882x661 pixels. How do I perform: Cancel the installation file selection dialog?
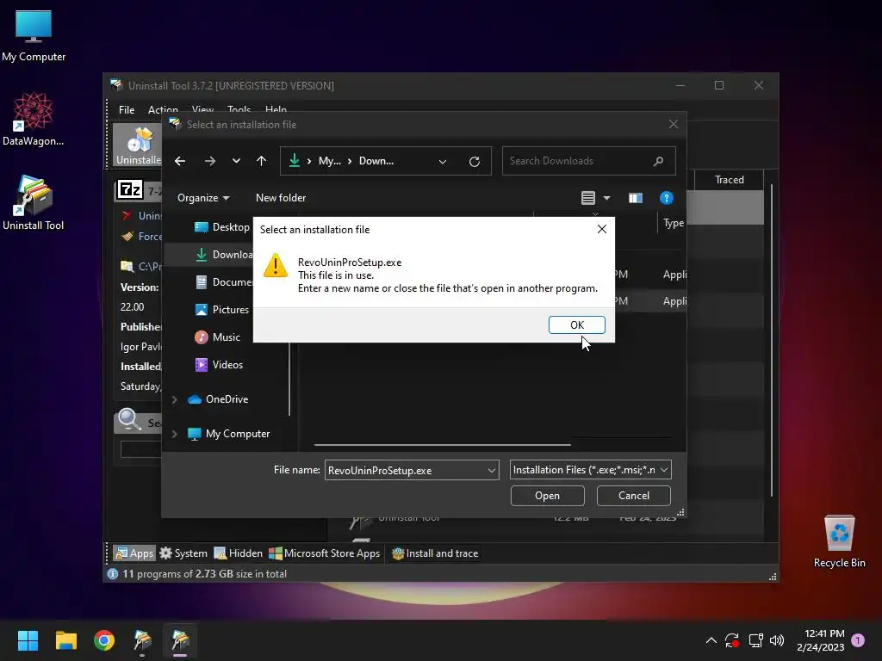[633, 495]
